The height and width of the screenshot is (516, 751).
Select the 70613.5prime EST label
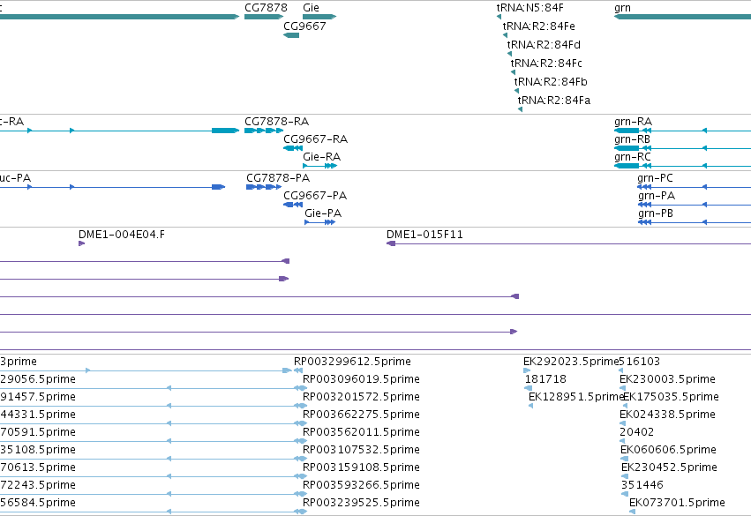coord(38,467)
